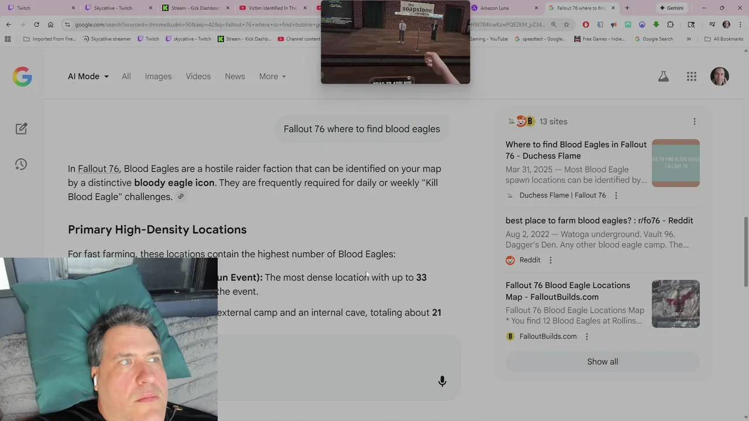Open All Bookmarks folder
This screenshot has width=749, height=421.
point(724,39)
